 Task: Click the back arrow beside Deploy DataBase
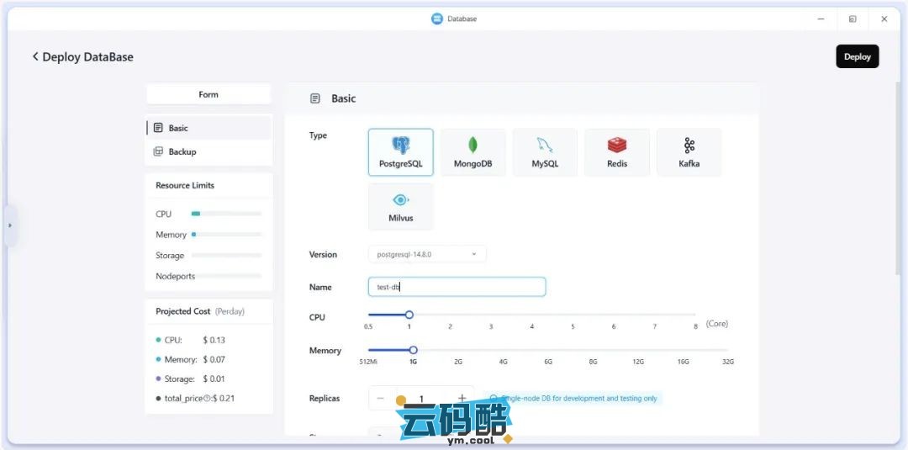pos(35,56)
